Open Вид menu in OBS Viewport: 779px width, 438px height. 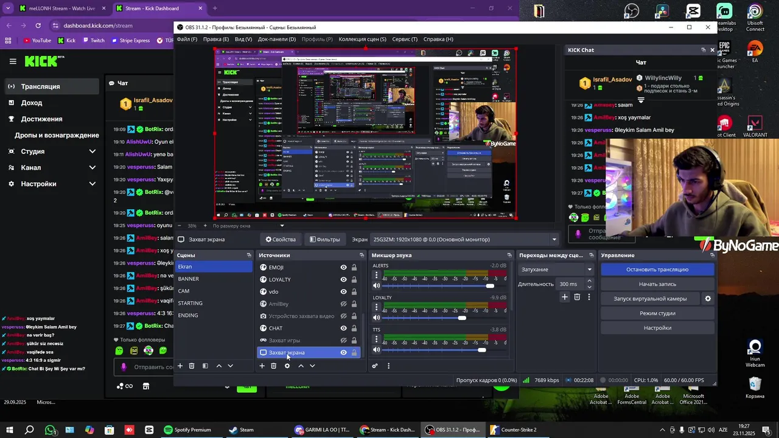(243, 39)
